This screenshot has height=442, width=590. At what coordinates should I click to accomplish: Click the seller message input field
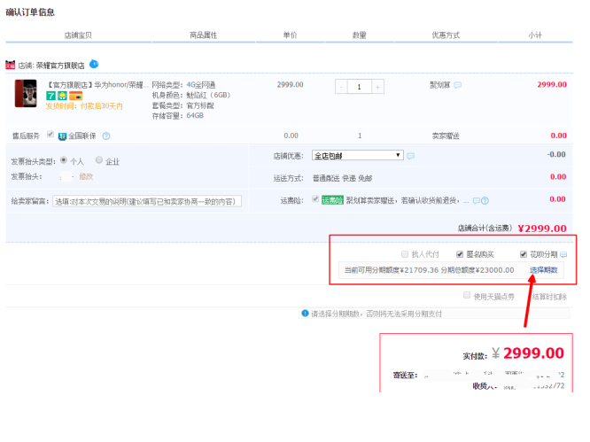[x=146, y=201]
